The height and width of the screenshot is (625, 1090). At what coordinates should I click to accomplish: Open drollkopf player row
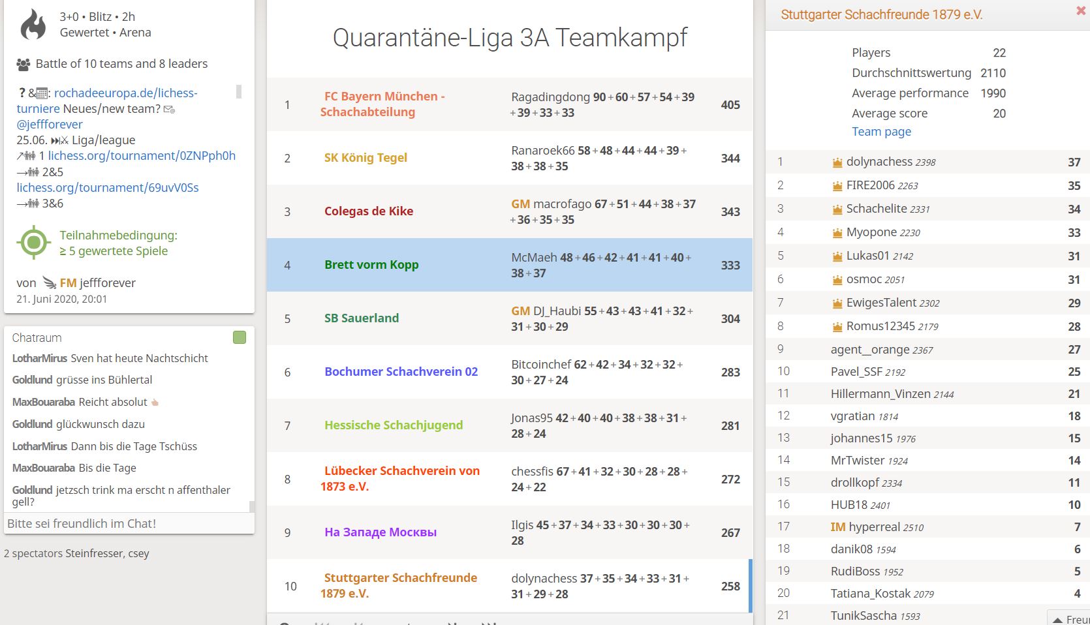(x=927, y=482)
